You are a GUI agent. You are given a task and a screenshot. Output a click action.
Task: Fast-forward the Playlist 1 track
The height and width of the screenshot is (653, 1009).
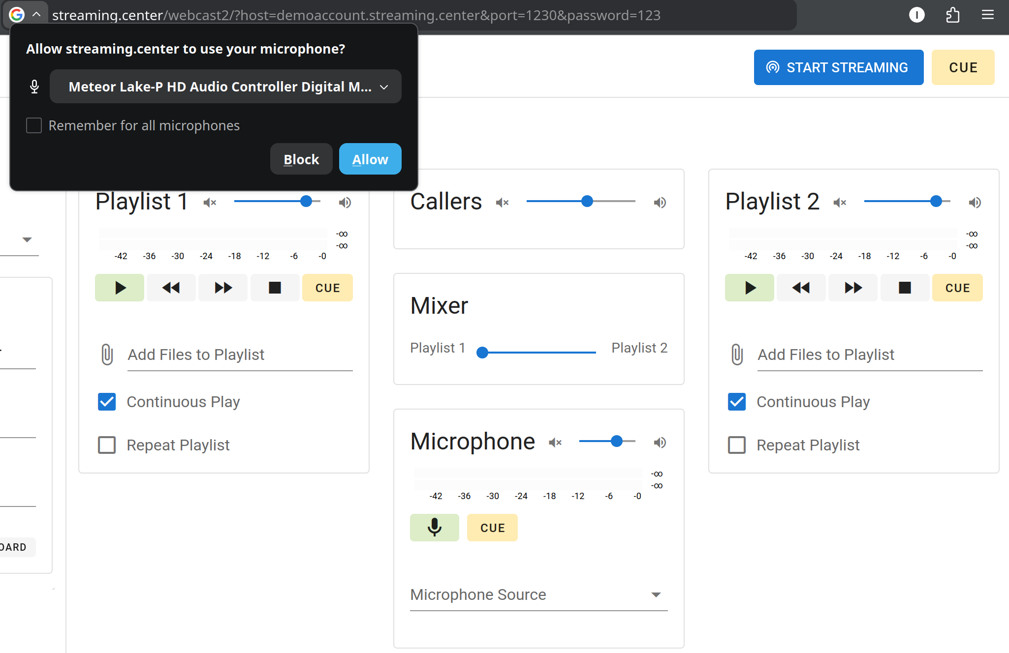(223, 288)
